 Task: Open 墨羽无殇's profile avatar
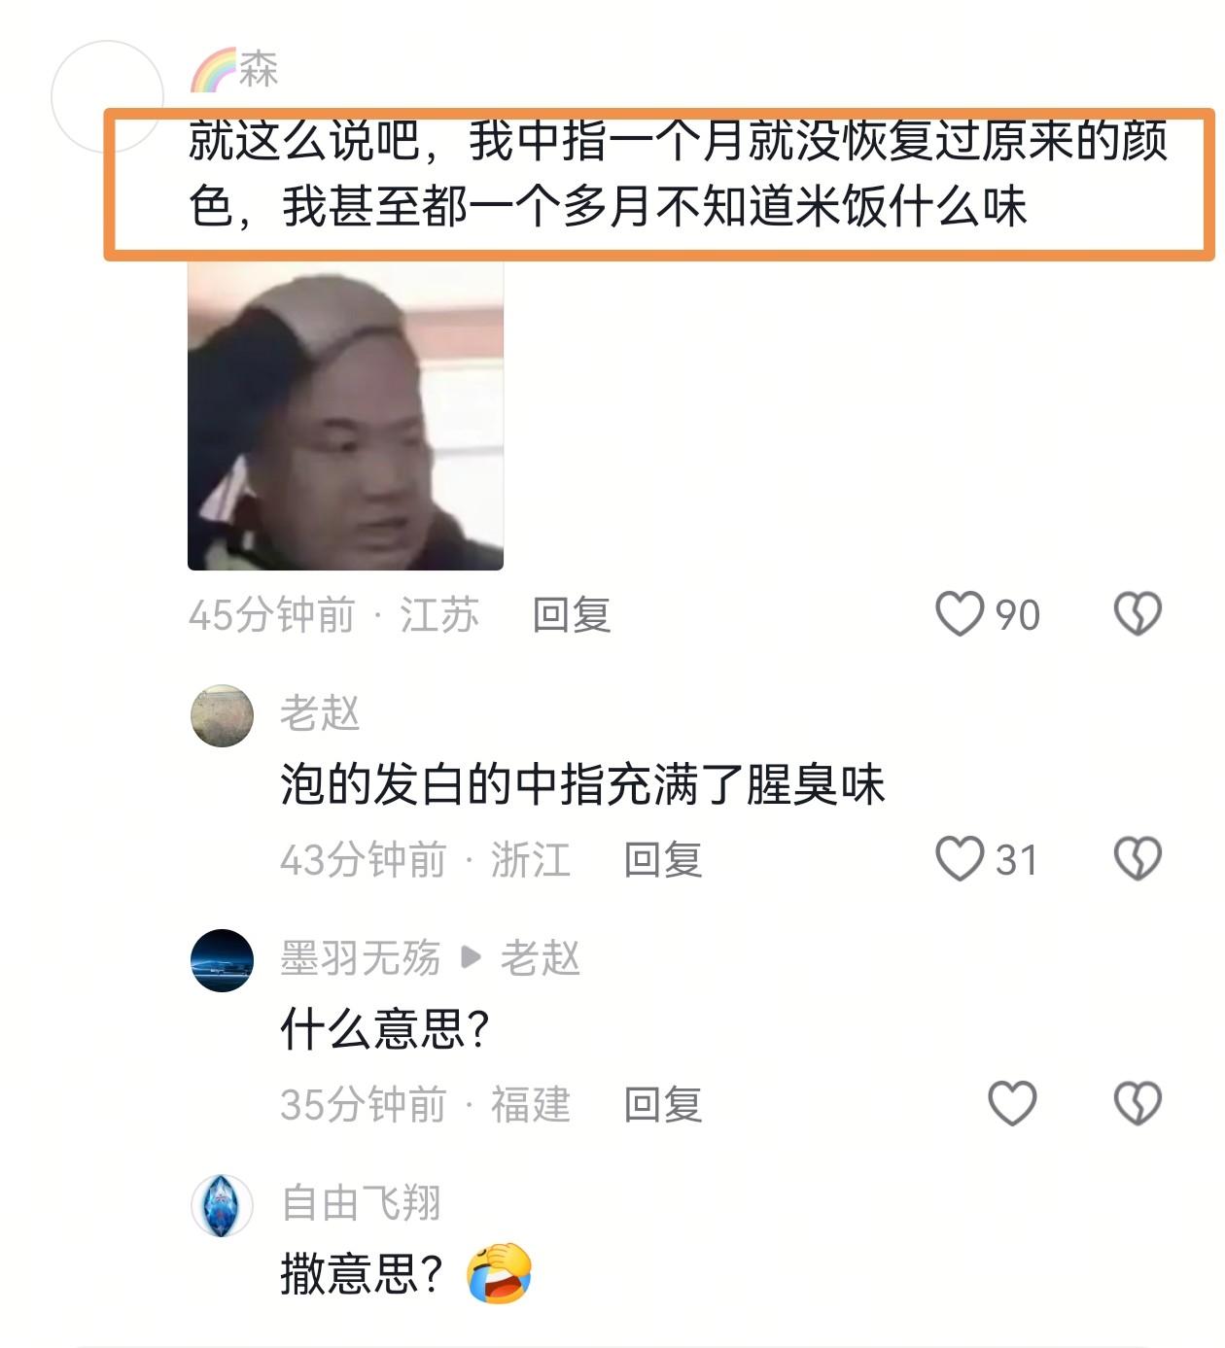point(222,960)
